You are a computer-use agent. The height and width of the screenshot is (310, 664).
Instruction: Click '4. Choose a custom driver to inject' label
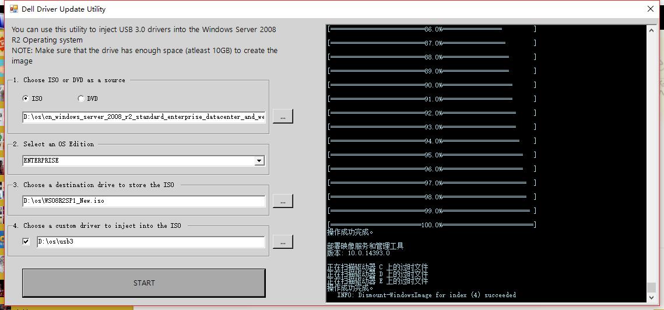97,226
